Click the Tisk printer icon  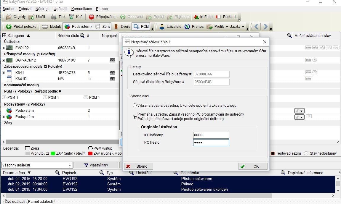pyautogui.click(x=54, y=17)
